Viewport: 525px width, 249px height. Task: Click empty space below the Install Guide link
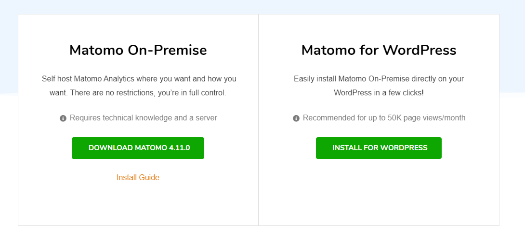(138, 204)
